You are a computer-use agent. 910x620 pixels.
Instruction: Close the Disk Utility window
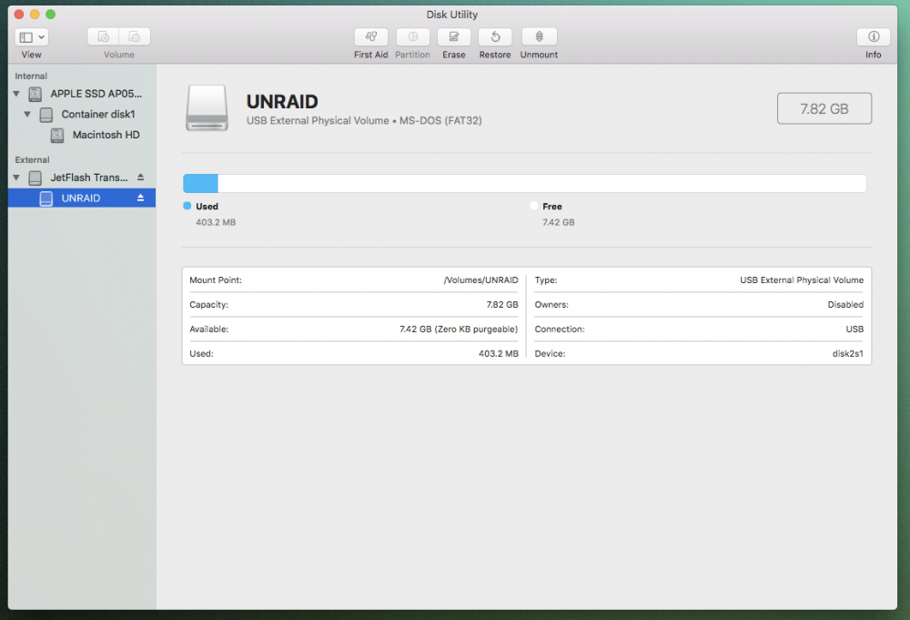point(18,14)
